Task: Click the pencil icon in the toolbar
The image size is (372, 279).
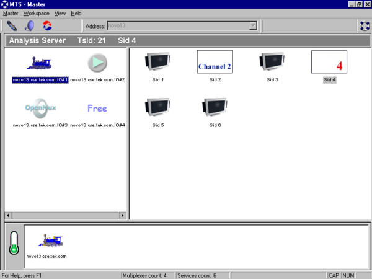Action: click(12, 26)
